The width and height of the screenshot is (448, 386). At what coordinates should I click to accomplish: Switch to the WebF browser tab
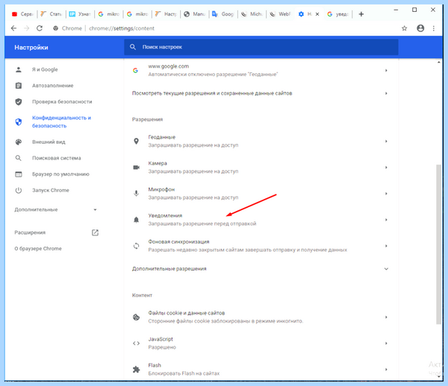point(281,14)
